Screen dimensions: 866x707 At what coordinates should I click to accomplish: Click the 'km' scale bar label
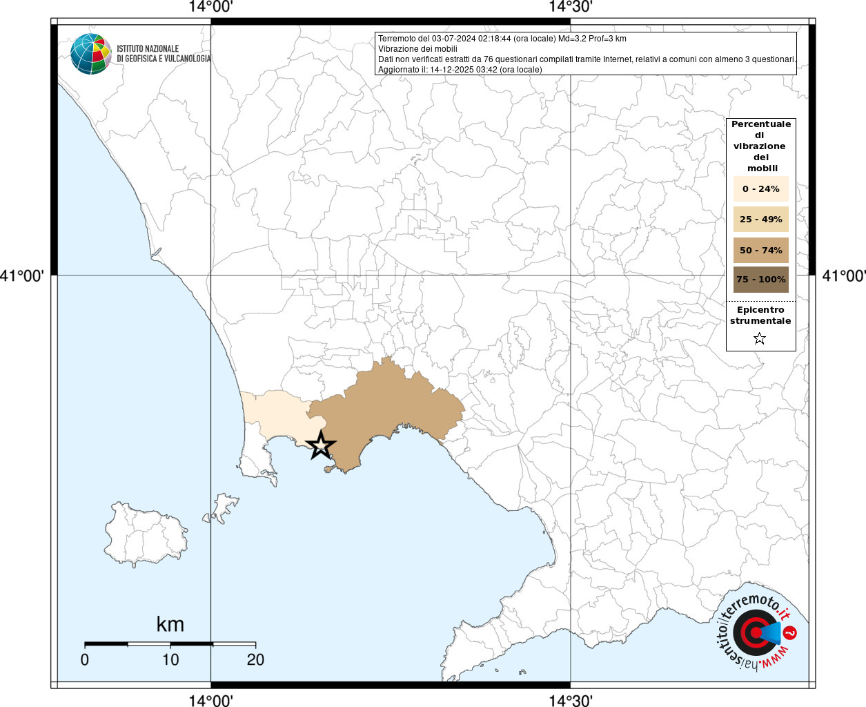point(170,624)
